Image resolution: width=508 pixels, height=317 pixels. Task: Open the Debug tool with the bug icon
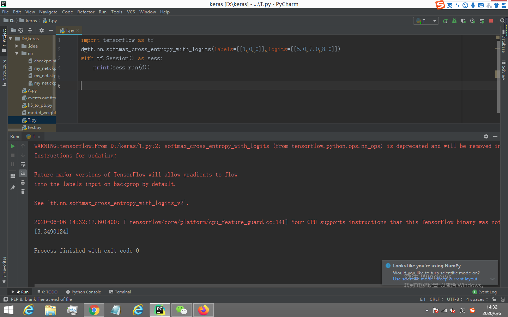click(454, 20)
